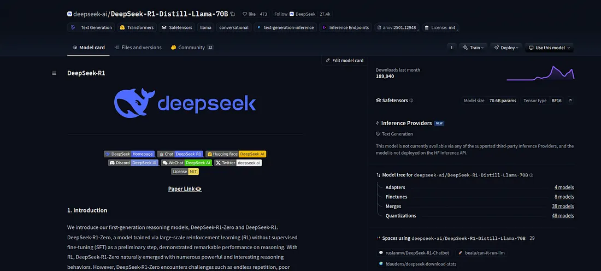The image size is (601, 271).
Task: Open the Merges 38 models link
Action: (x=563, y=206)
